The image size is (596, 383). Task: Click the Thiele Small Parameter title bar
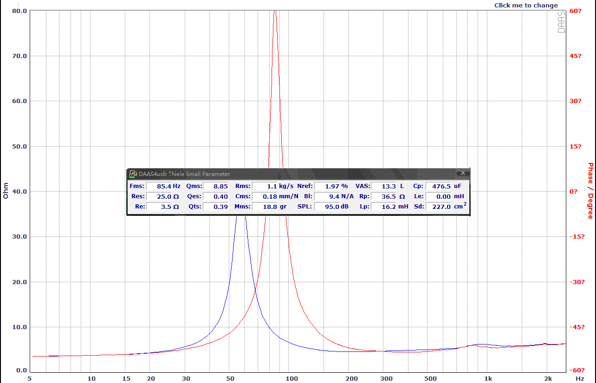[x=297, y=174]
